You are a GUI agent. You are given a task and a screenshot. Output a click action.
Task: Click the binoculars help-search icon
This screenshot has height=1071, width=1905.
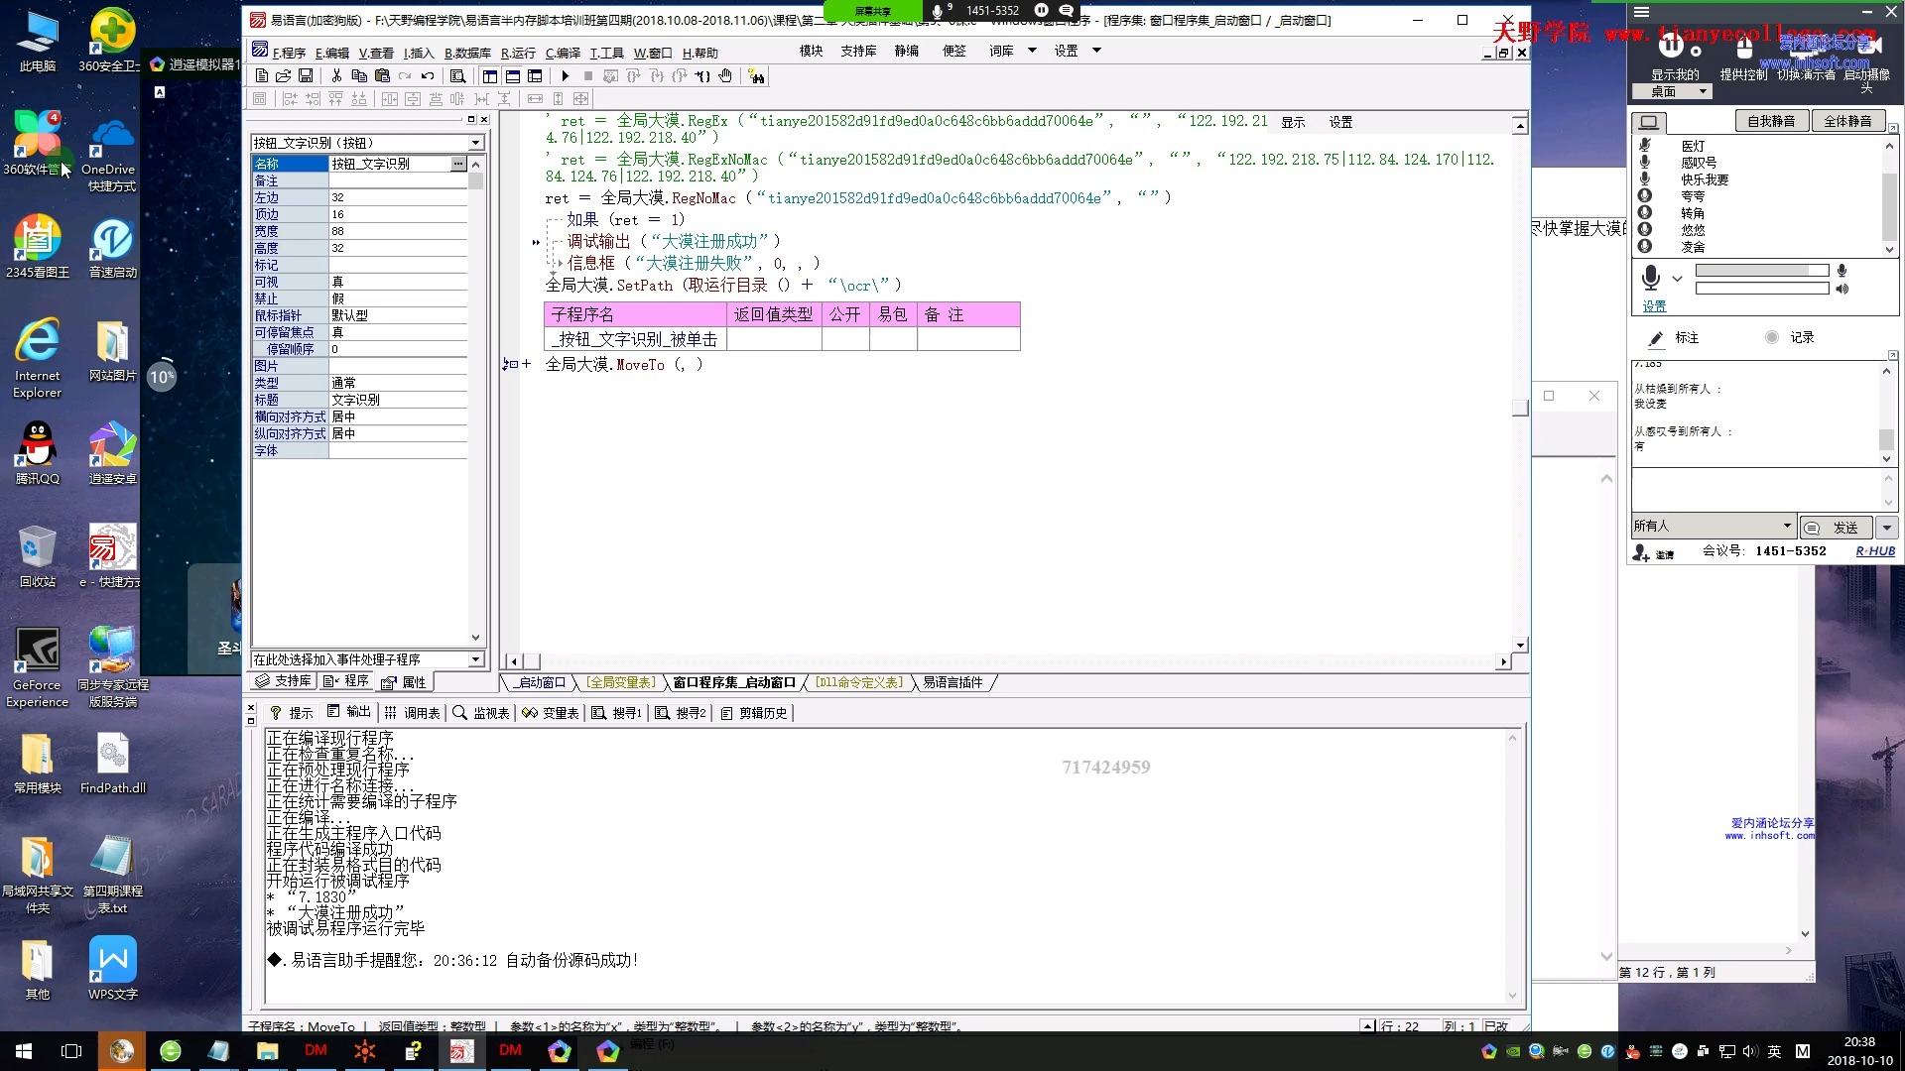pos(757,76)
